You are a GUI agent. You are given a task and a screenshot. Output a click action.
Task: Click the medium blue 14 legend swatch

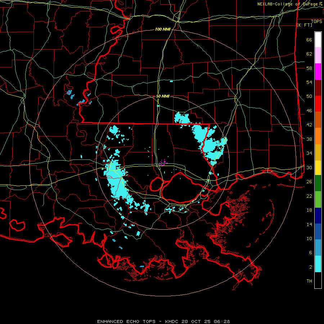coord(318,231)
